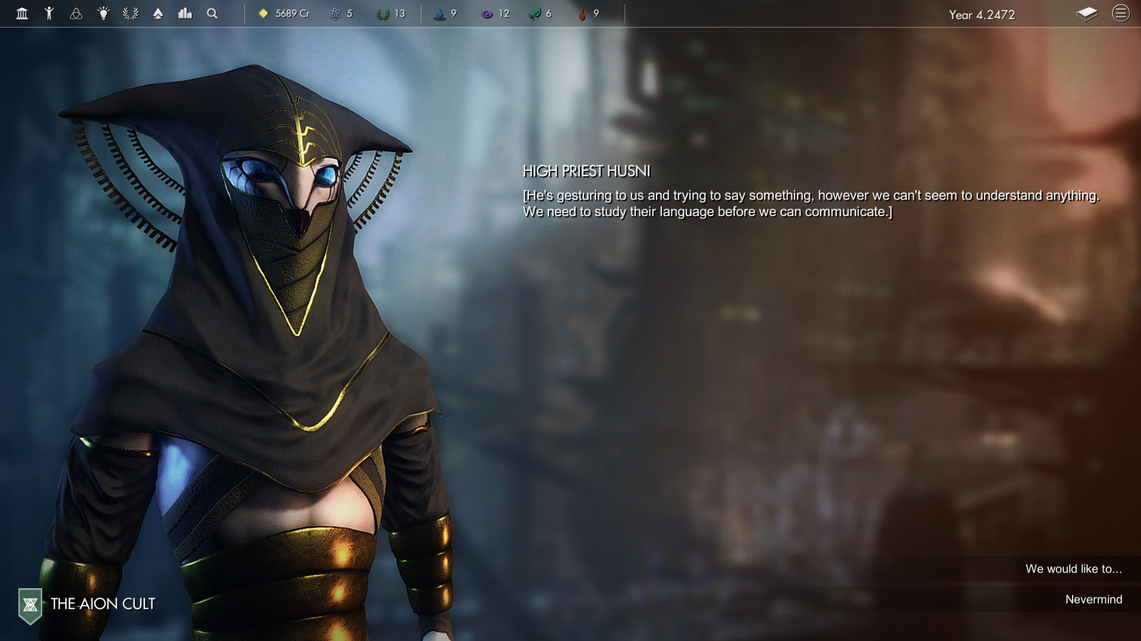Select the fleet arrow icon
This screenshot has height=641, width=1141.
point(157,13)
